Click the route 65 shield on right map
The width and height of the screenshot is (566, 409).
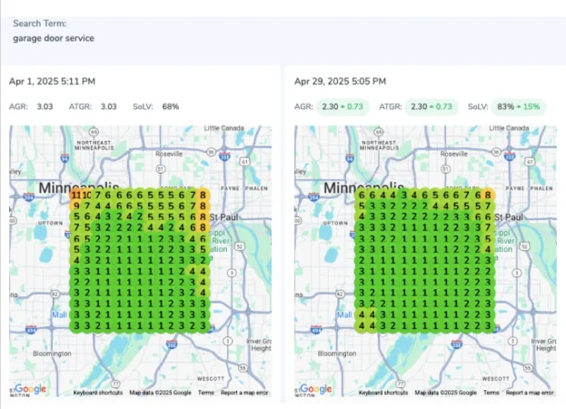coord(379,132)
